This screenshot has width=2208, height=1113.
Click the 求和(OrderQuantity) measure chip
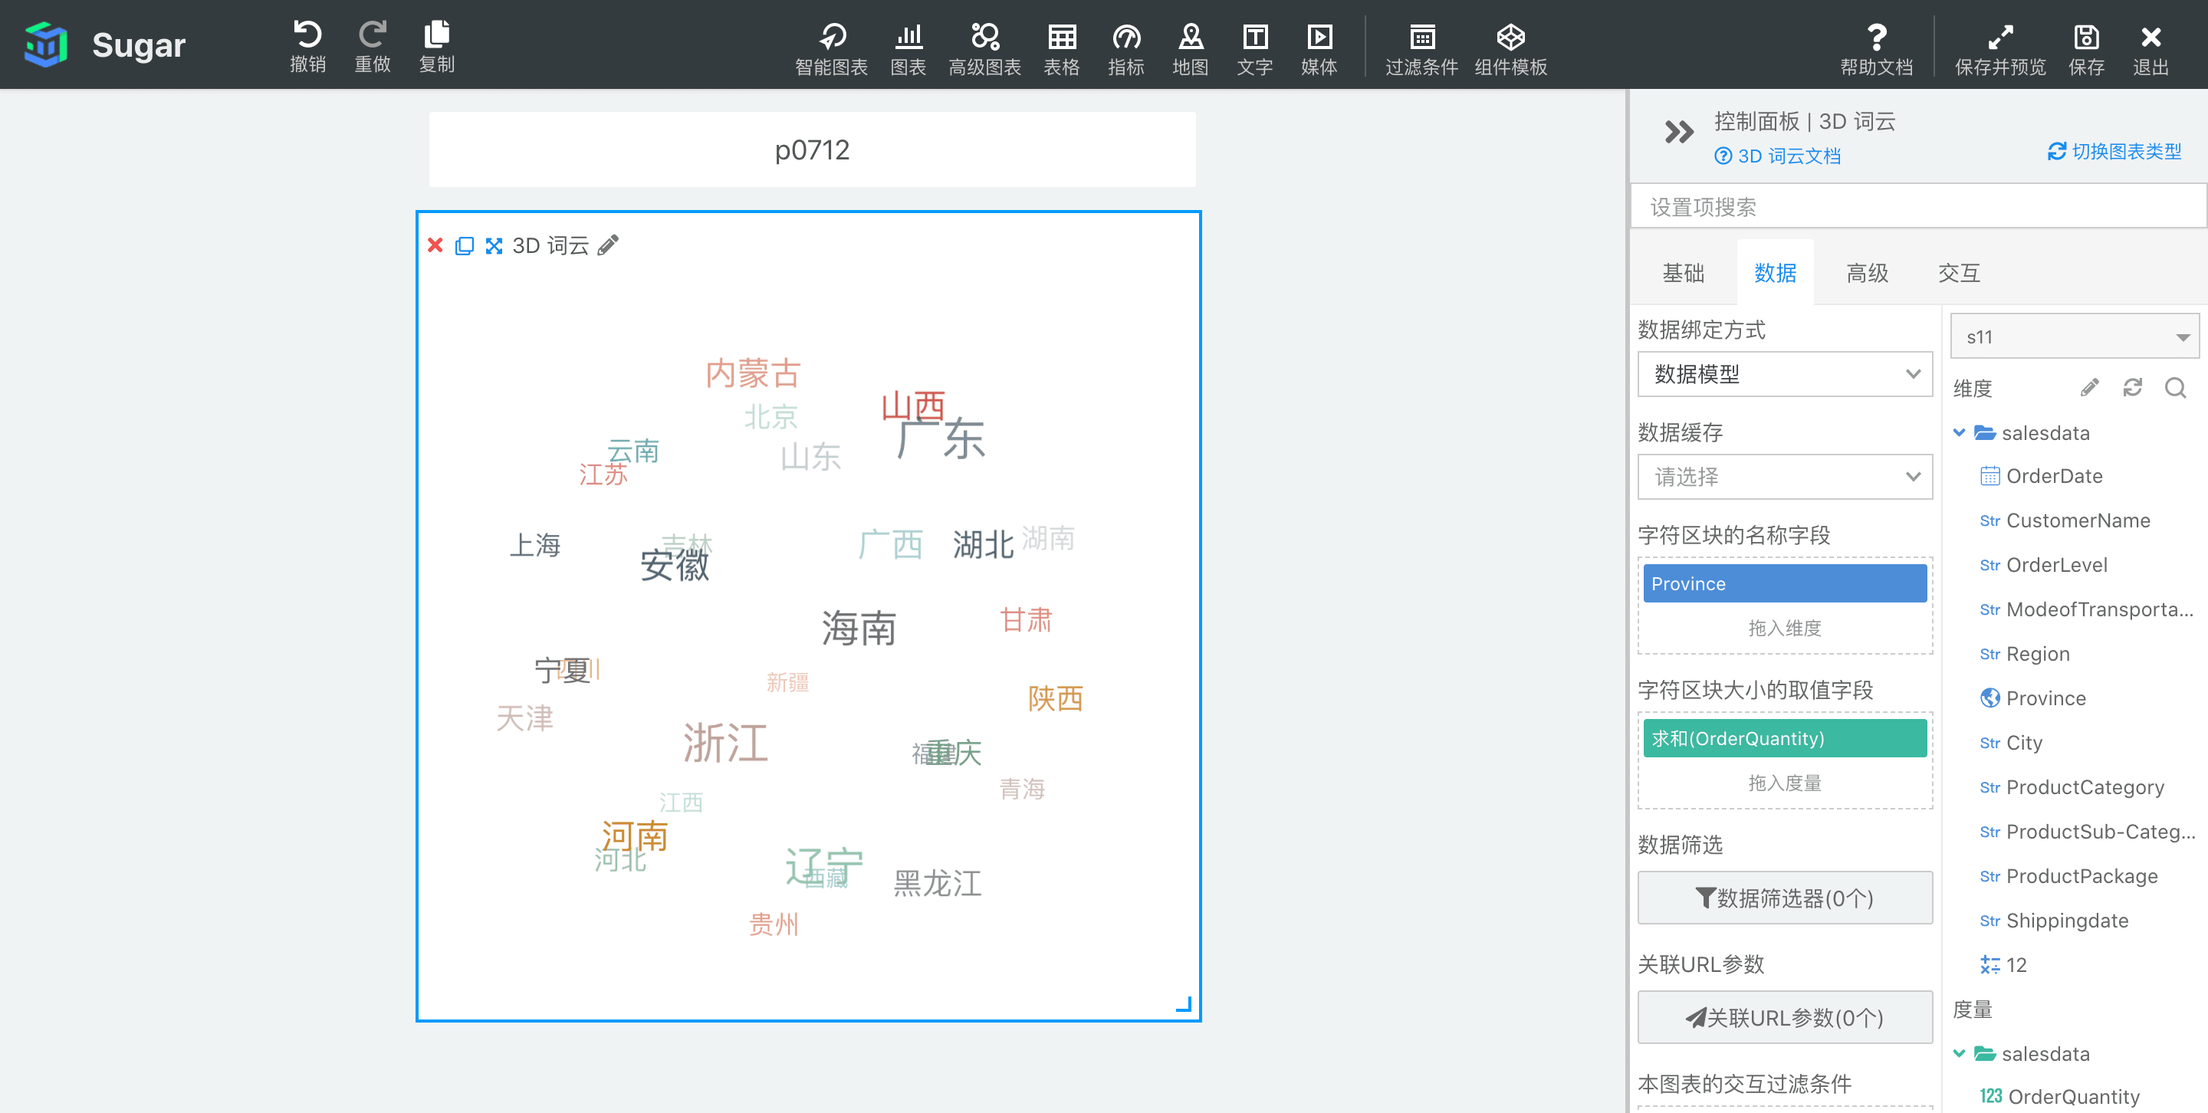1785,739
